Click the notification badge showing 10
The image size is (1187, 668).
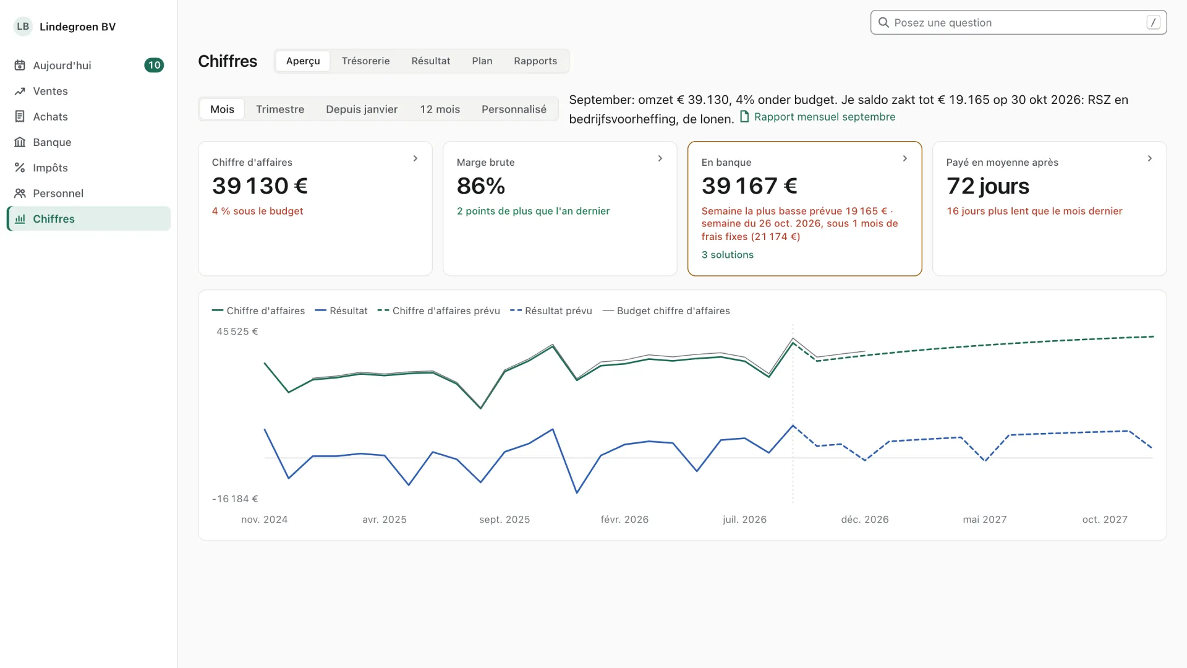click(x=154, y=66)
